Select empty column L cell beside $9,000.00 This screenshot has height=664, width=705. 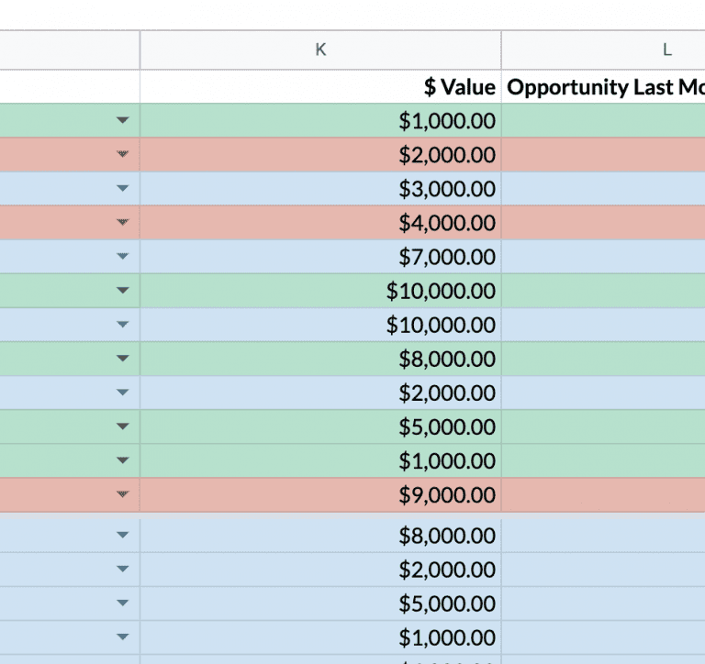pyautogui.click(x=603, y=494)
